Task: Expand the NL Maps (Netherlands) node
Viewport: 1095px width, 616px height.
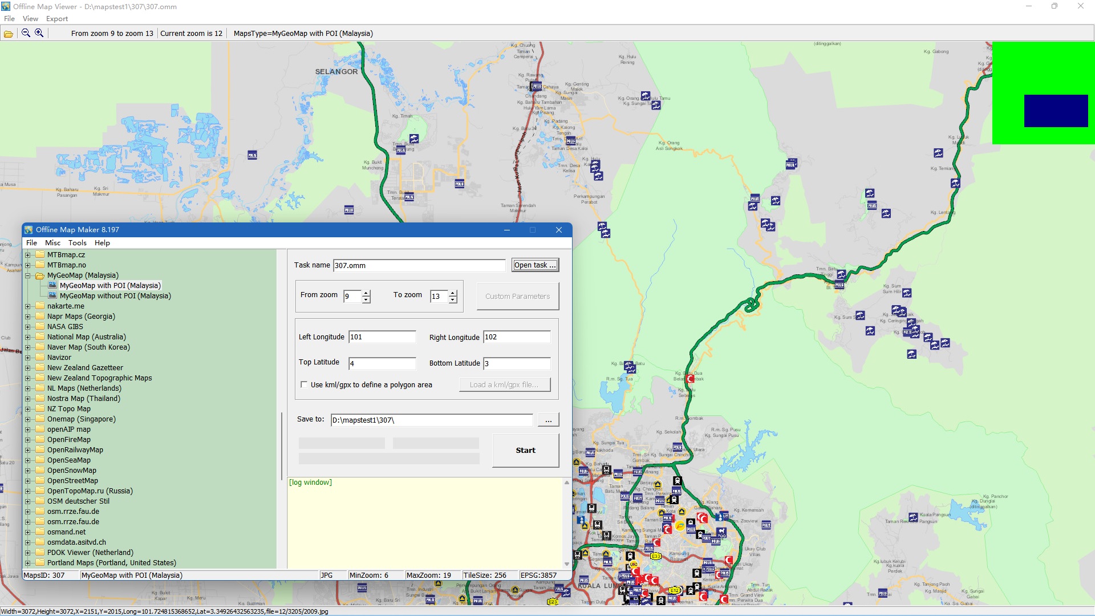Action: (27, 388)
